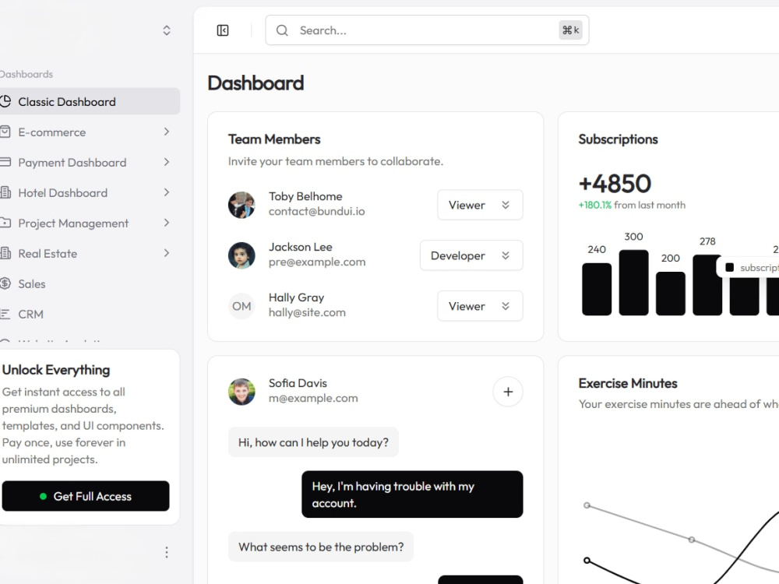779x584 pixels.
Task: Click the plus button beside Sofia Davis
Action: click(508, 392)
